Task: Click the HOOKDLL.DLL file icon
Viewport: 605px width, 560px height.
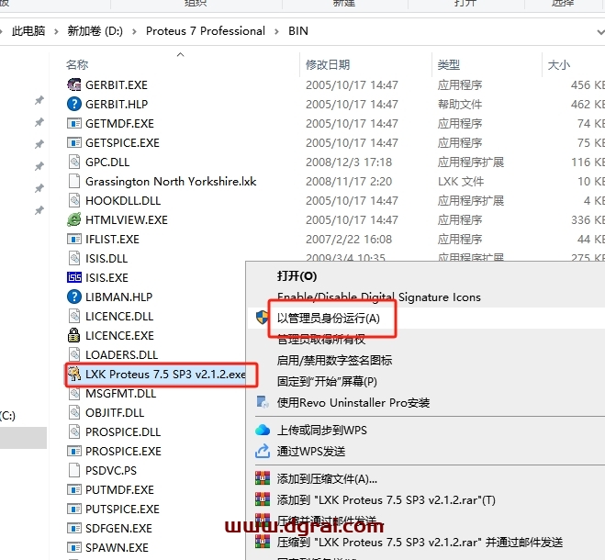Action: point(74,200)
